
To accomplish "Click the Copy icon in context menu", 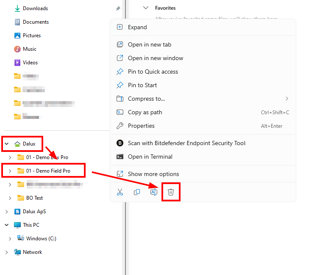I will tap(137, 192).
